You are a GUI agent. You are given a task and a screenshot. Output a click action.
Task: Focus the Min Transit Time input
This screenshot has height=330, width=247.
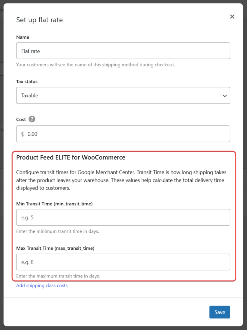point(123,217)
